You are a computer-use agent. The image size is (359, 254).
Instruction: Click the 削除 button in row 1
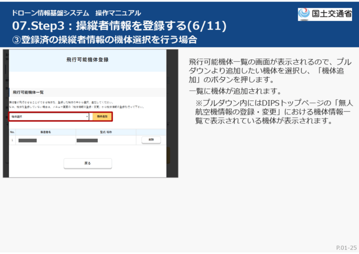151,140
